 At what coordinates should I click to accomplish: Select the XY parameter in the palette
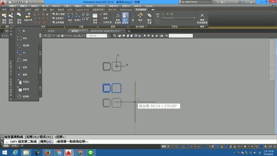22,53
